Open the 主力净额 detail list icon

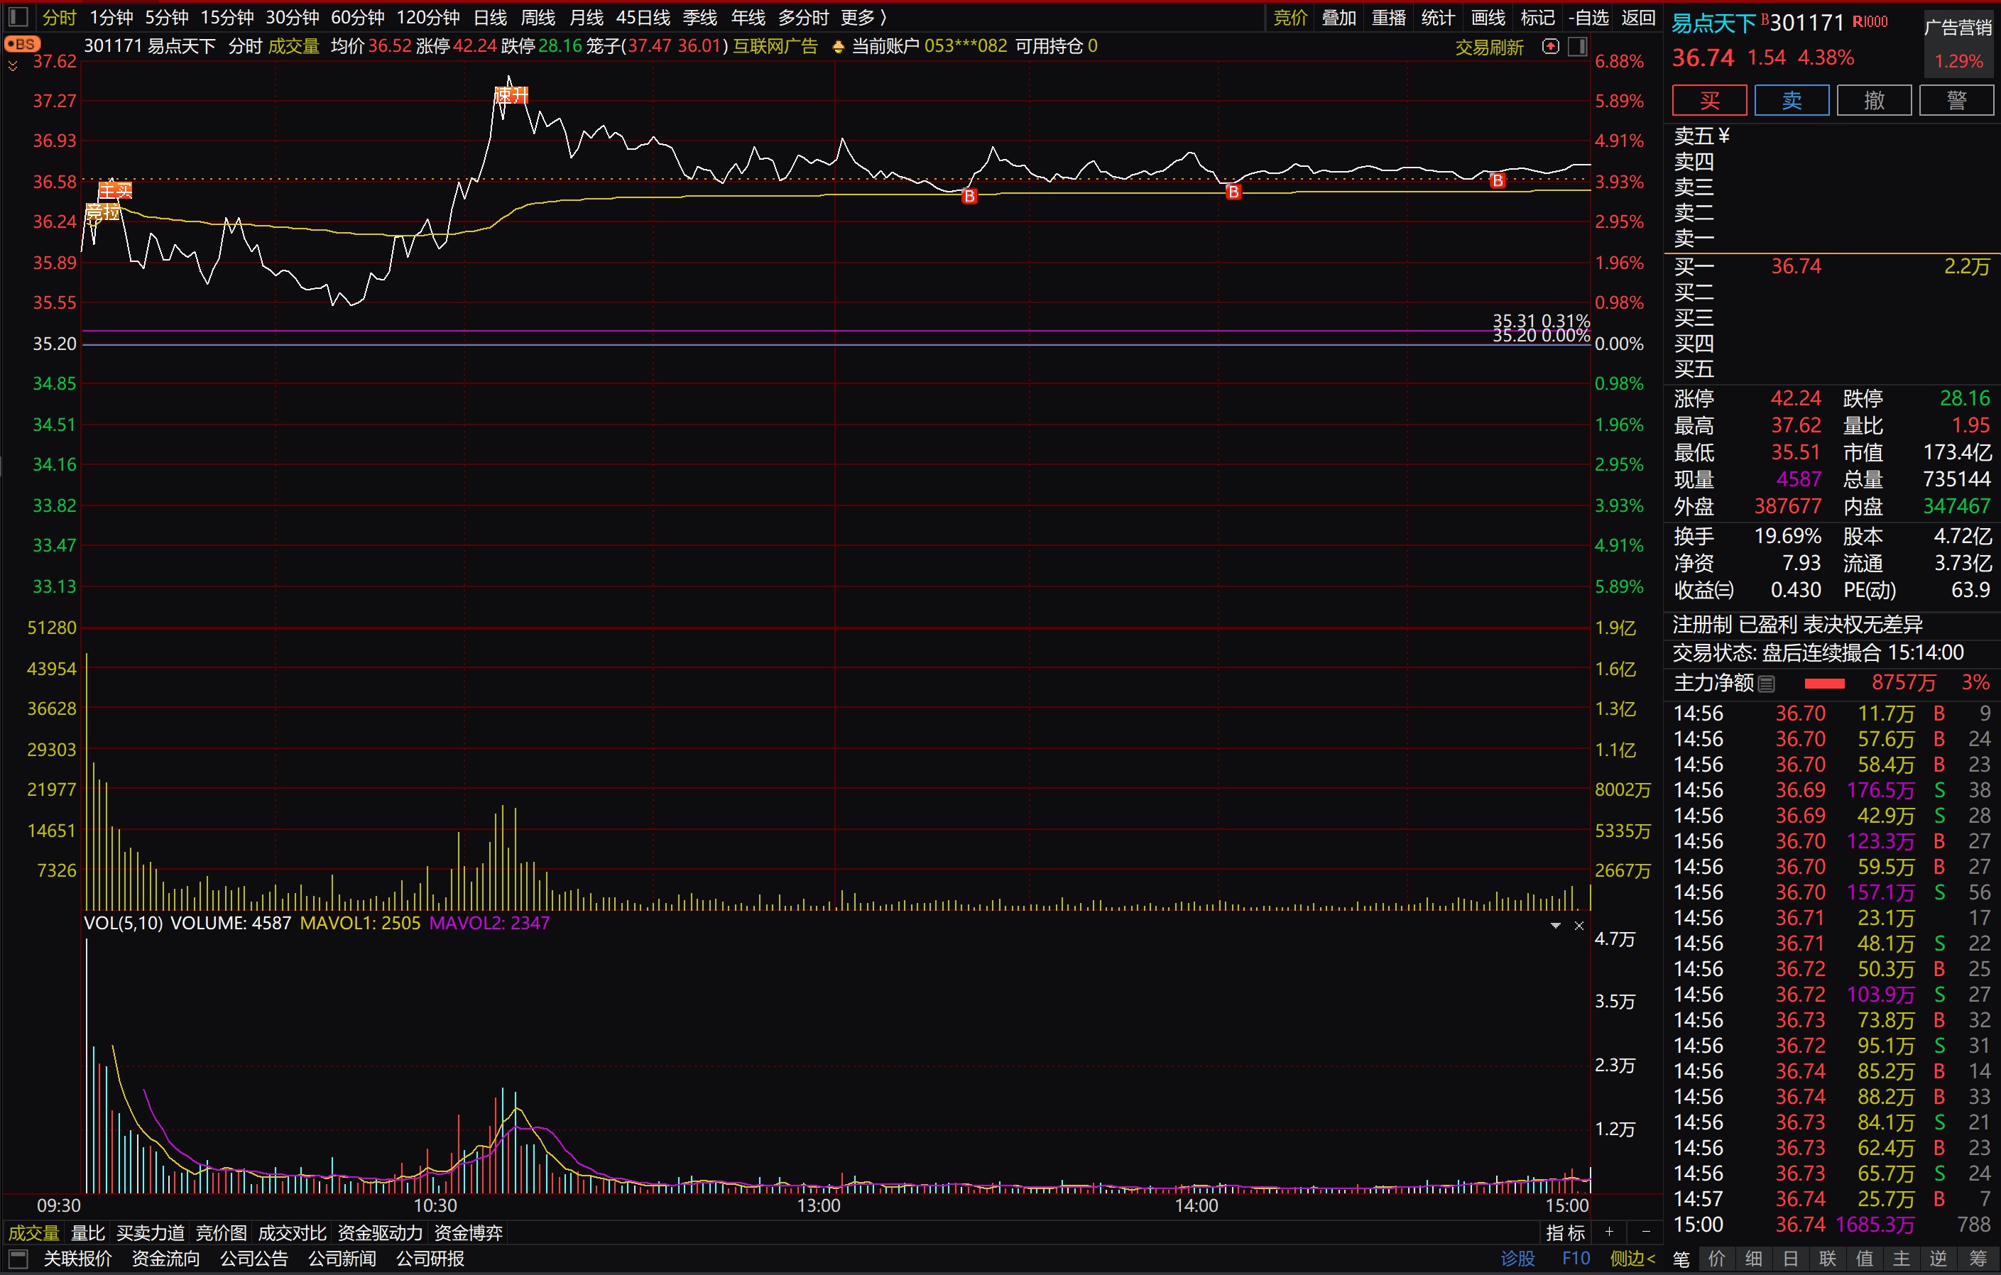[x=1767, y=684]
